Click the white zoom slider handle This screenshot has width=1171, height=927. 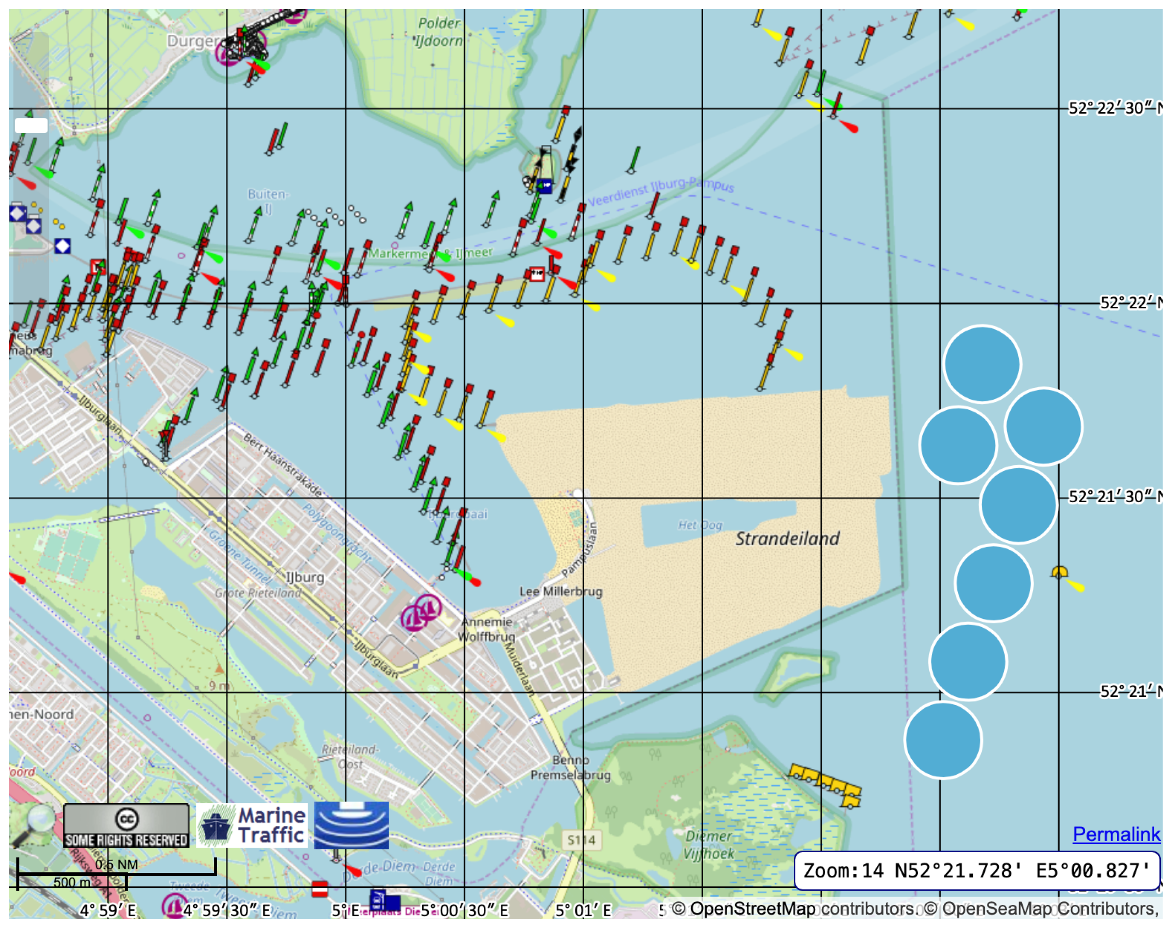(x=31, y=125)
